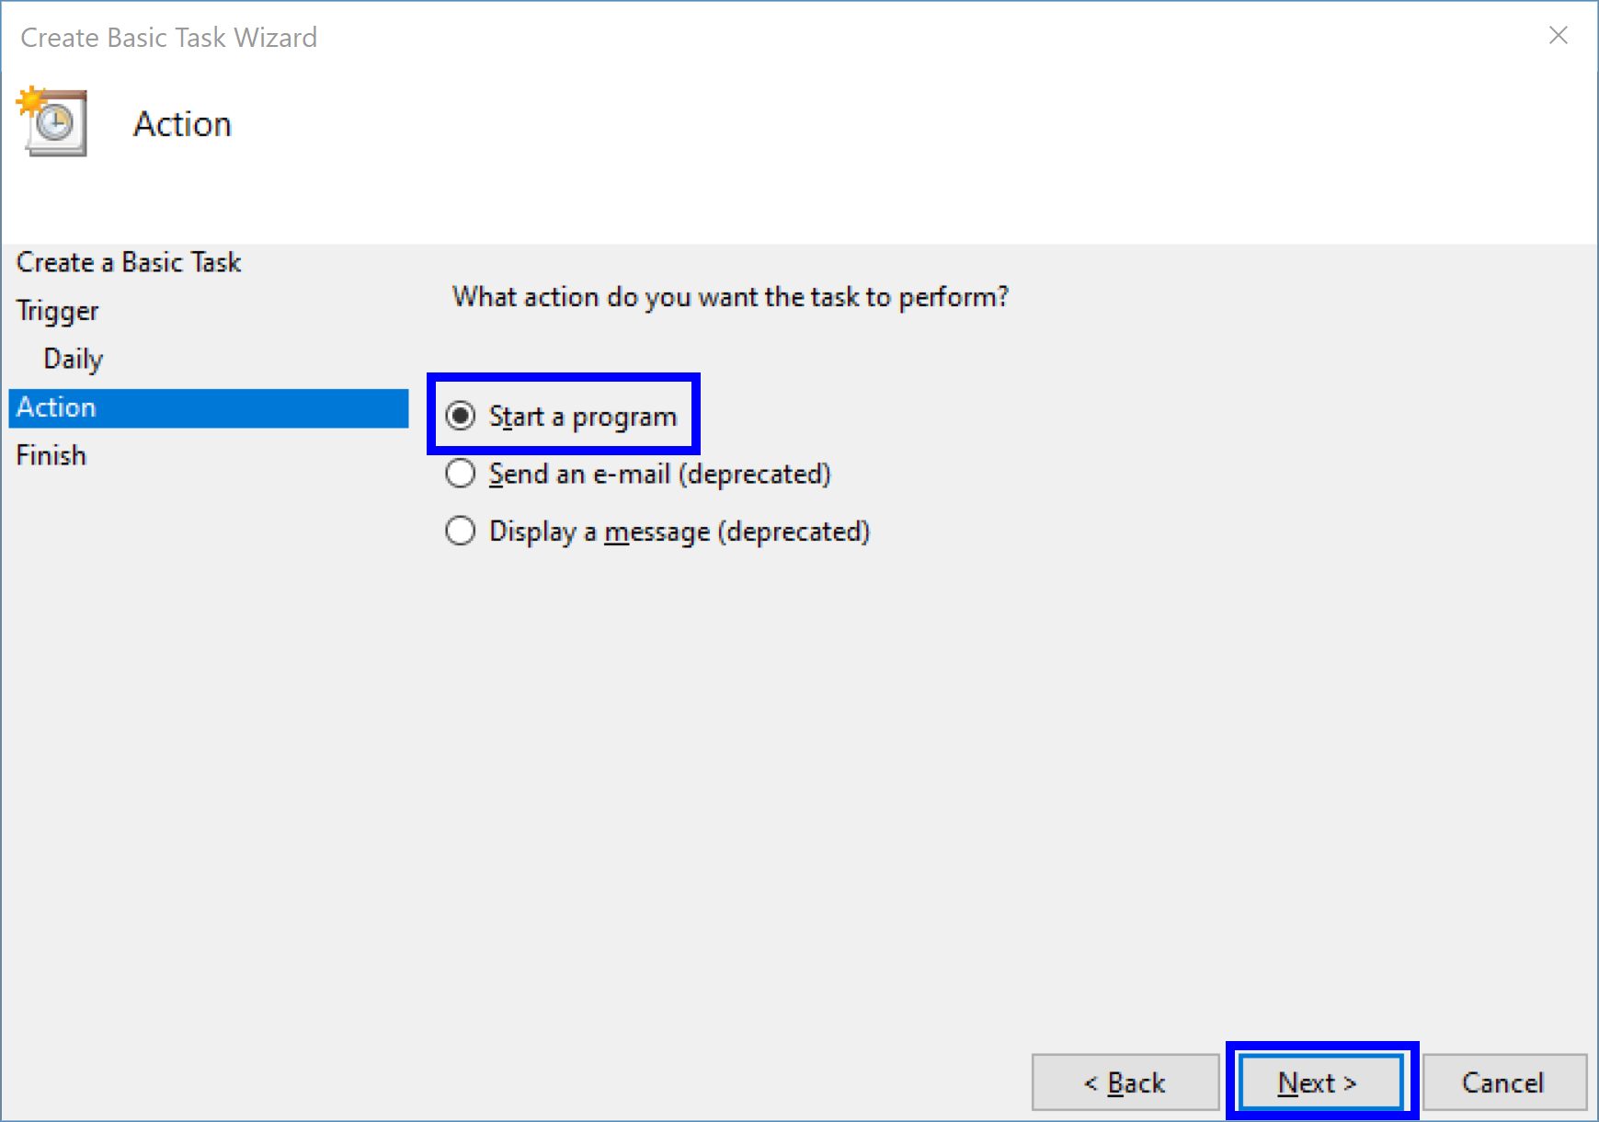Select the Display a message radio button

click(461, 532)
